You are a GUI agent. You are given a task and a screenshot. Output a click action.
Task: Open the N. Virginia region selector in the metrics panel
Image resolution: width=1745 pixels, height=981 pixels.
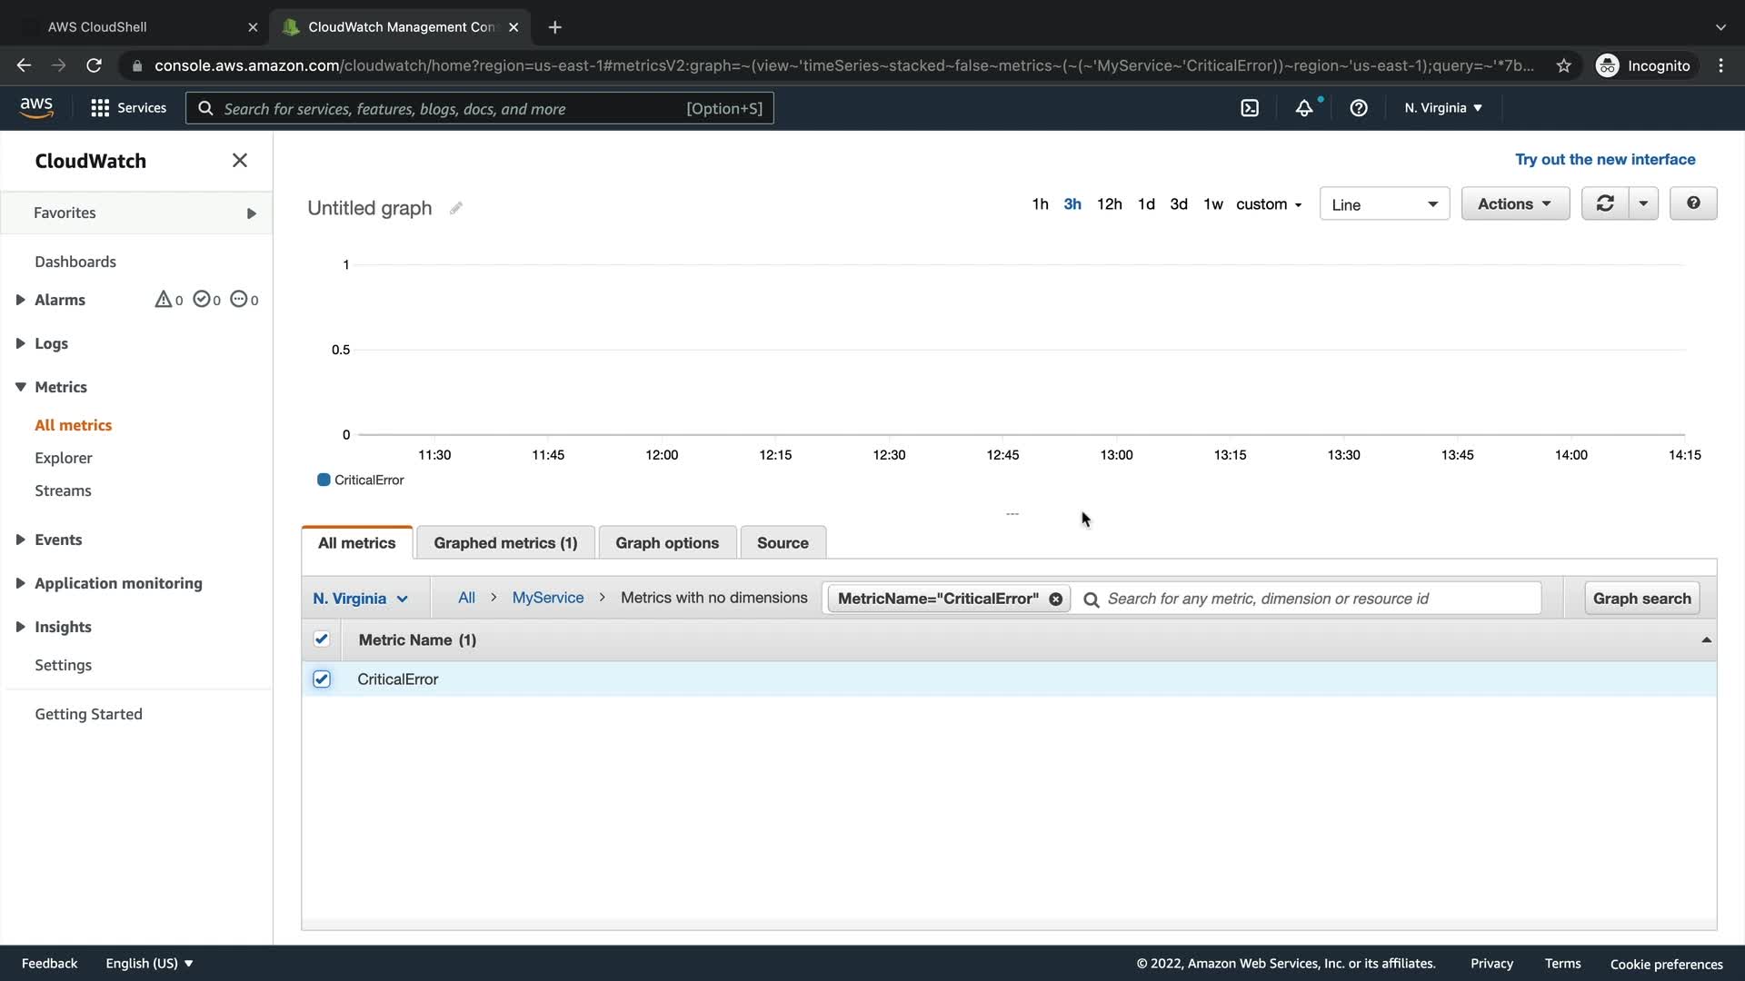point(361,599)
